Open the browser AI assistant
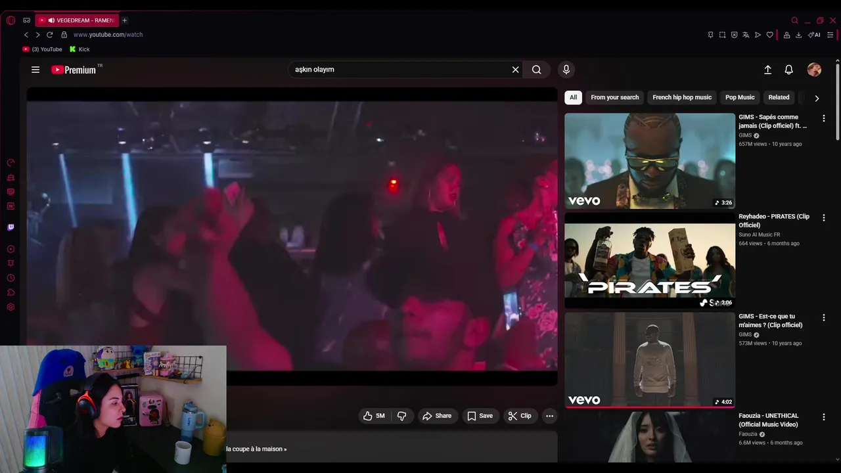 [x=814, y=35]
